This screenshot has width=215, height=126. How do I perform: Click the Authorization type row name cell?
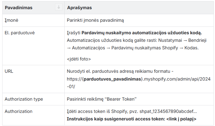(x=24, y=99)
